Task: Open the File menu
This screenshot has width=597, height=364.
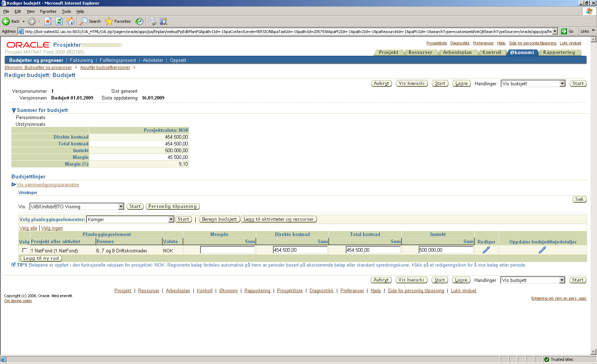Action: (x=6, y=11)
